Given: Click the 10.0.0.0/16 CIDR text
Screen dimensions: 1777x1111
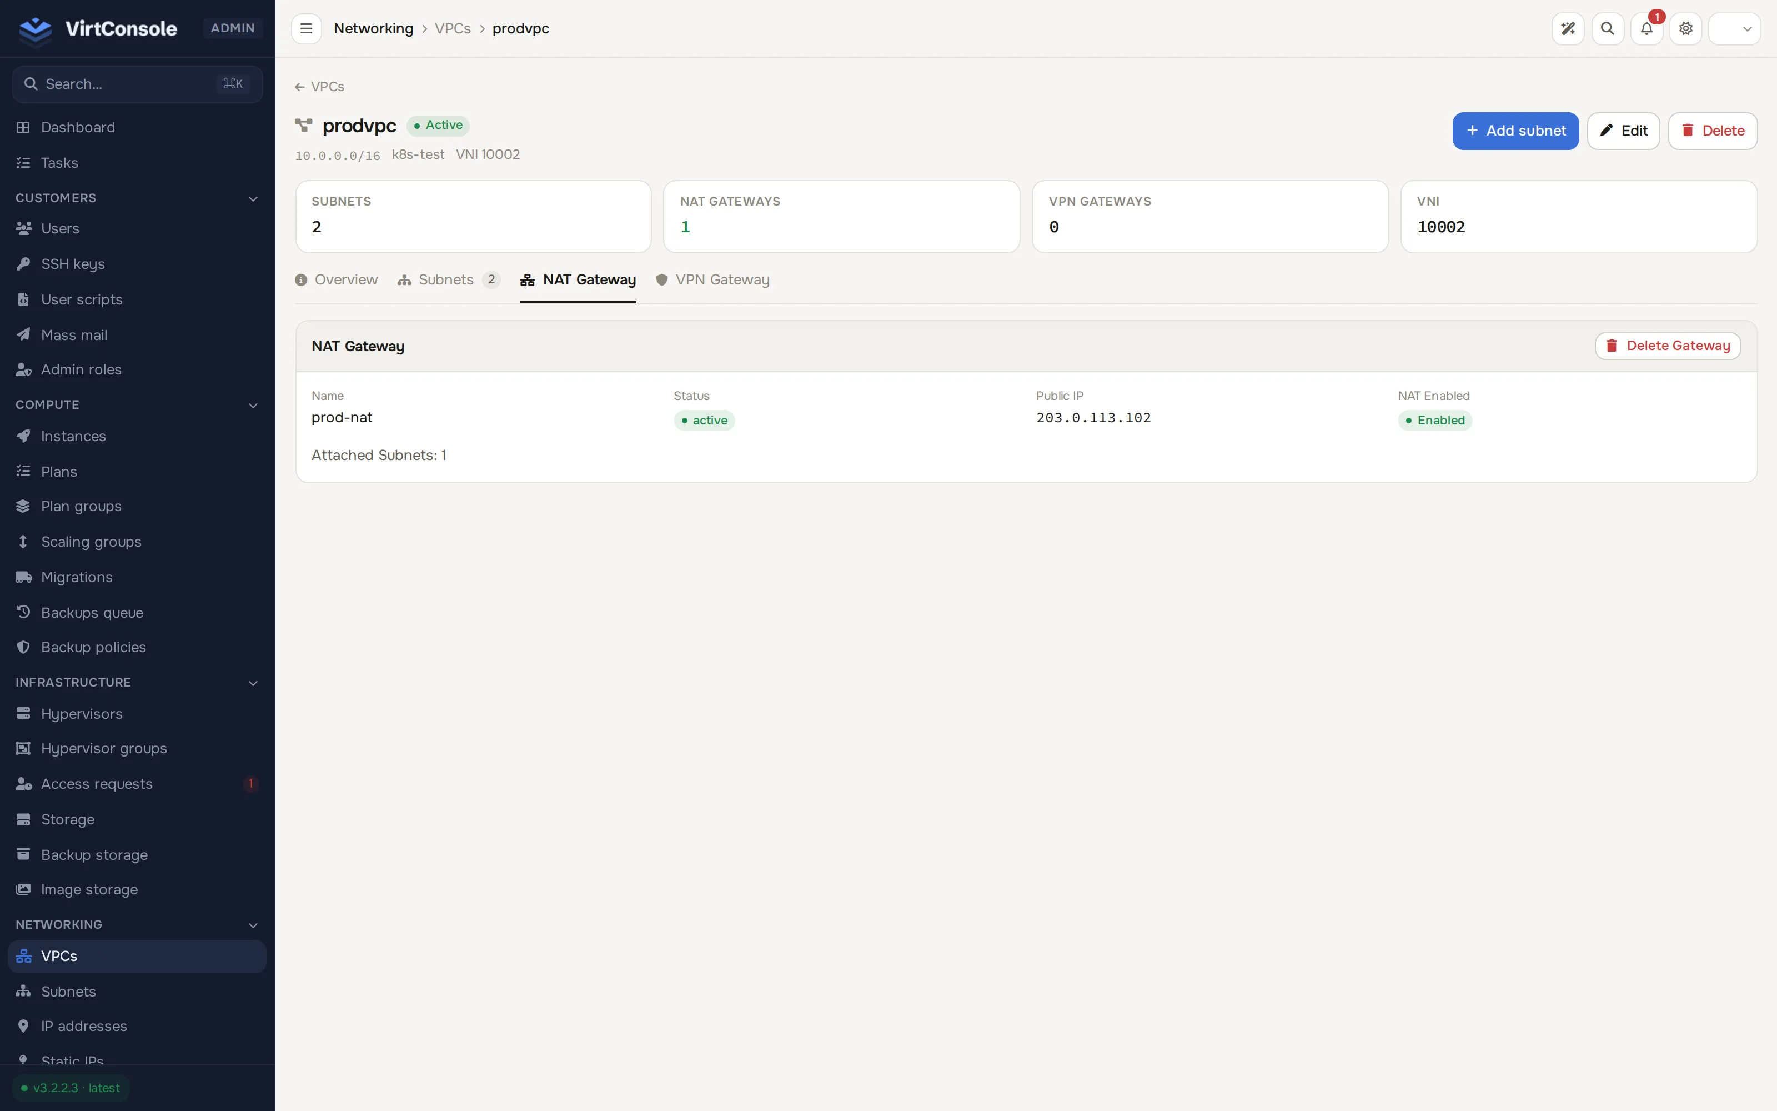Looking at the screenshot, I should coord(338,156).
